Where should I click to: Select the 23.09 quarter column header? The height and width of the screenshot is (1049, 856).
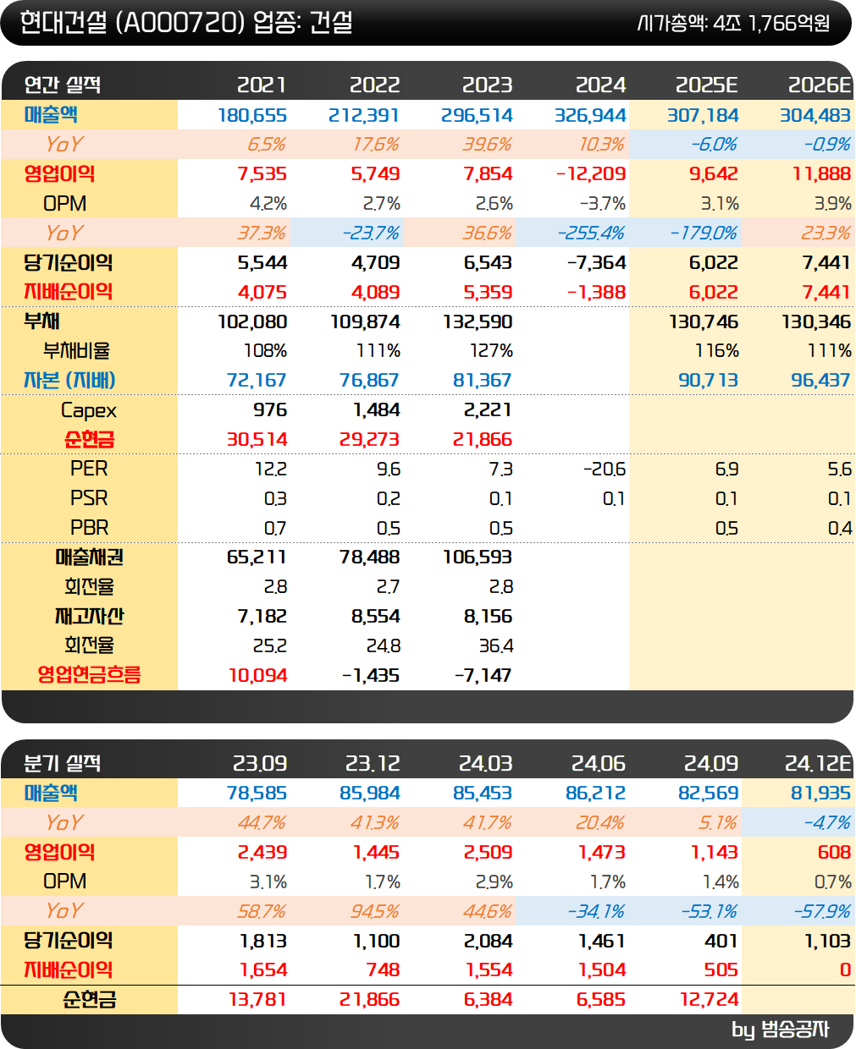260,763
